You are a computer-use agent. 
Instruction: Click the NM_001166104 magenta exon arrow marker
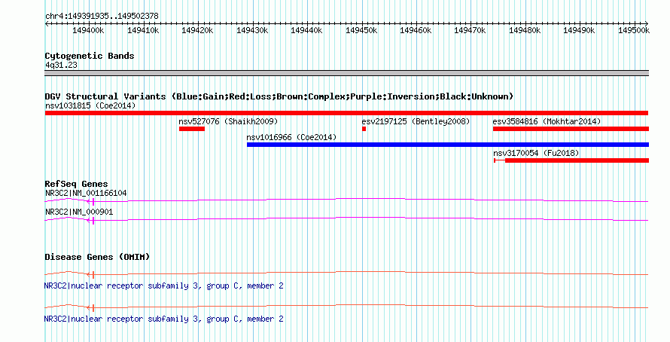pyautogui.click(x=90, y=202)
